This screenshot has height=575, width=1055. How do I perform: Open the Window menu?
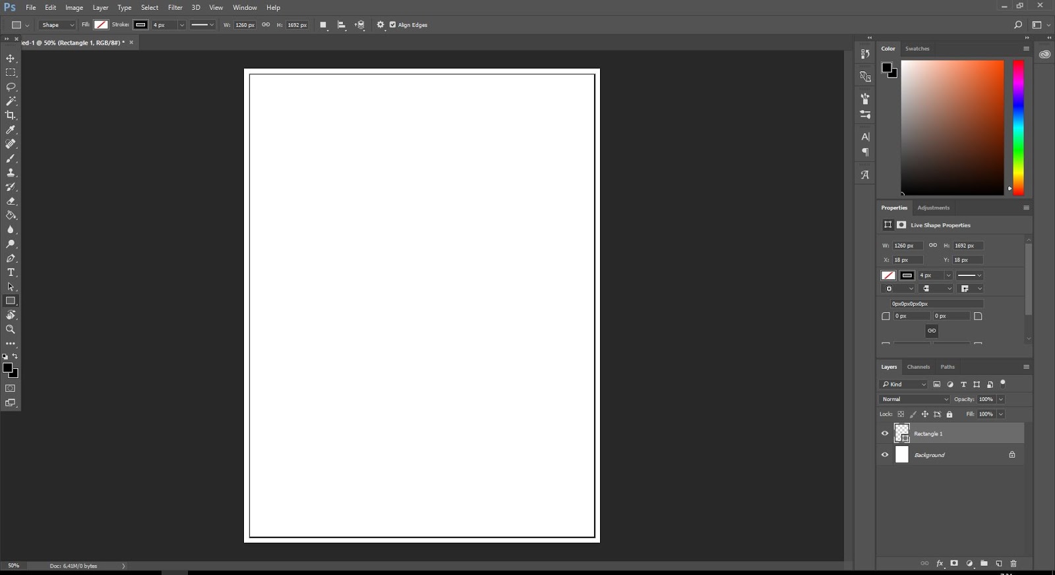pos(245,7)
